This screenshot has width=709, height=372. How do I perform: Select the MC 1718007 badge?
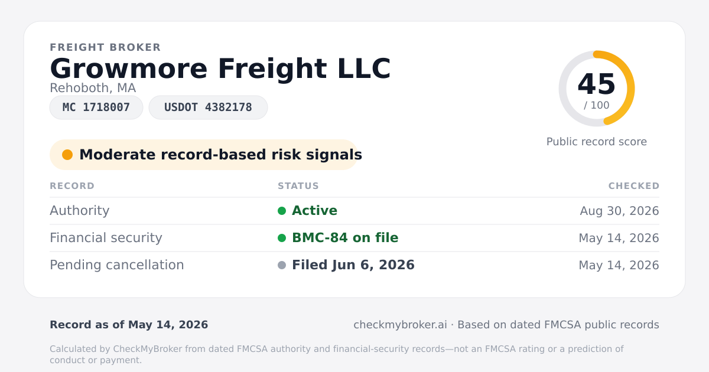(96, 107)
